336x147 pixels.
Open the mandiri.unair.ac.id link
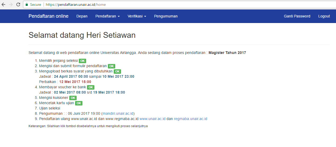pos(118,113)
